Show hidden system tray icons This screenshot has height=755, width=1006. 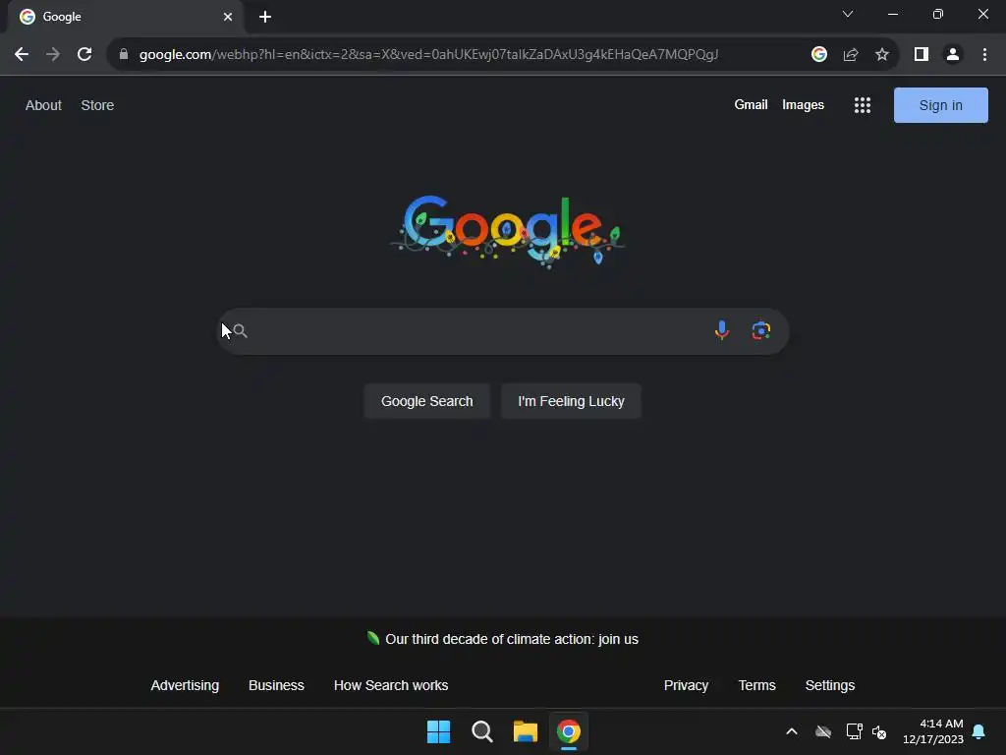792,731
